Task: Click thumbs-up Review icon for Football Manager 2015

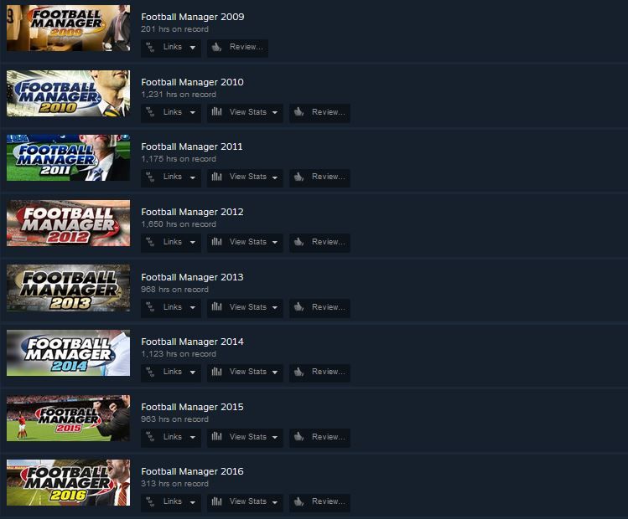Action: coord(298,437)
